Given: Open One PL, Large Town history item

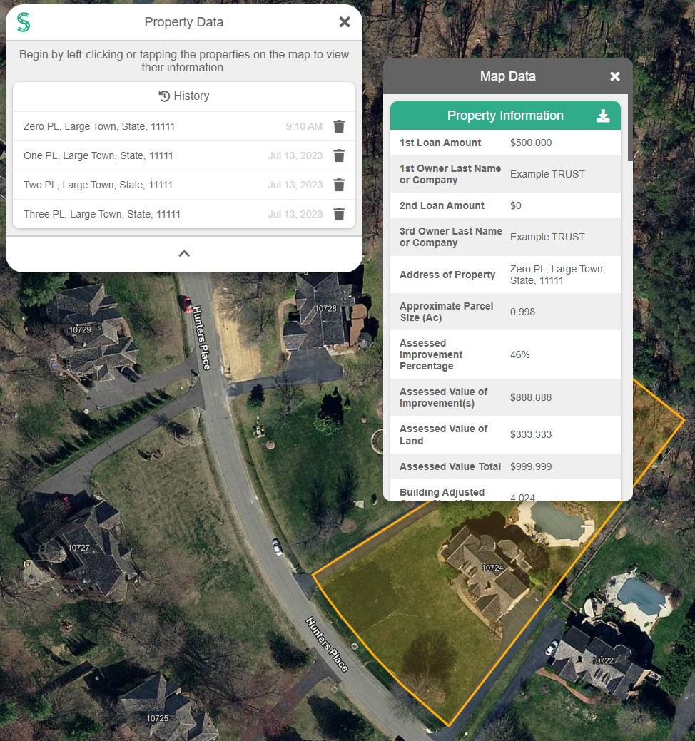Looking at the screenshot, I should pyautogui.click(x=98, y=155).
